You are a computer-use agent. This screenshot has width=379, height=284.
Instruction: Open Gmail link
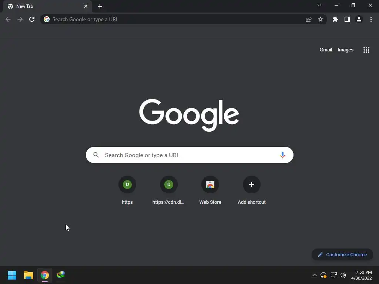click(326, 50)
